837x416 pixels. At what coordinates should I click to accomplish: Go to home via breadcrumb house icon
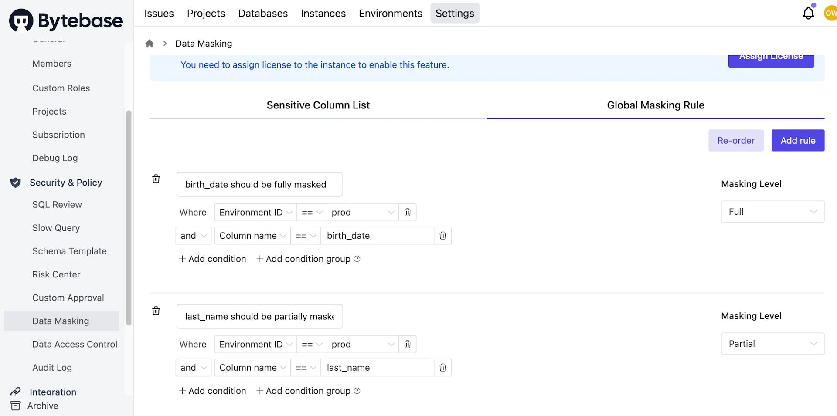pos(150,44)
